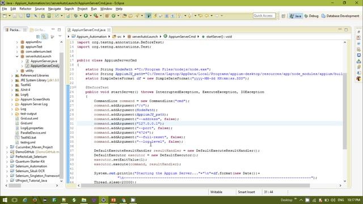The height and width of the screenshot is (204, 363).
Task: Open the Source menu
Action: 40,9
